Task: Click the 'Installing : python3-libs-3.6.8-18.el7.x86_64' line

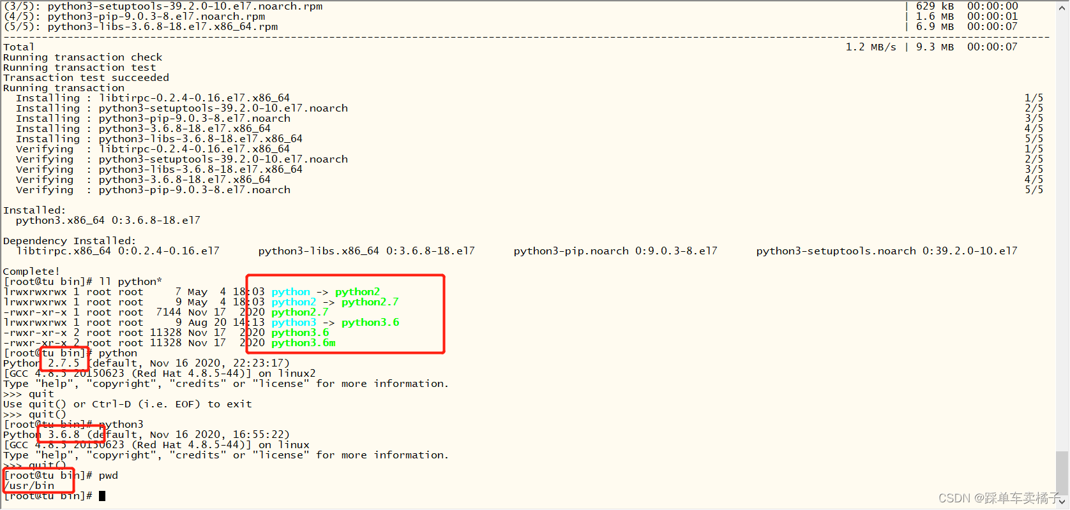Action: (160, 139)
